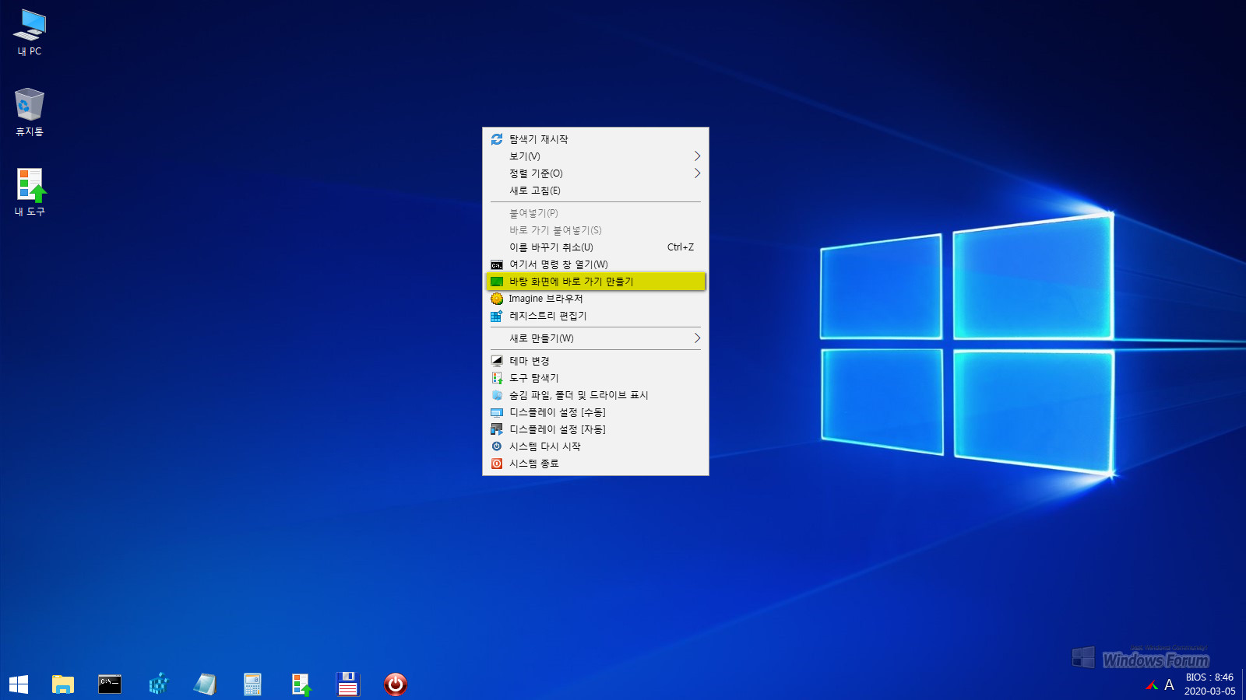Choose 새로 고침(E) to refresh
Viewport: 1246px width, 700px height.
[x=596, y=191]
